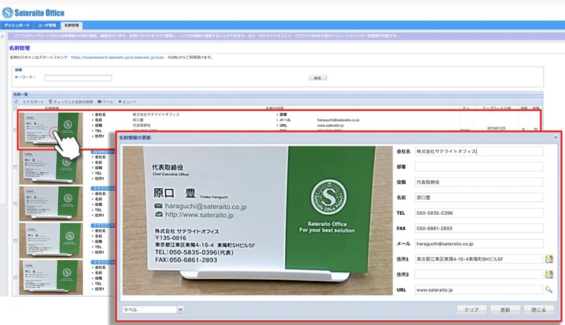Open the second row business card thumbnail
Viewport: 565px width, 325px height.
(51, 167)
